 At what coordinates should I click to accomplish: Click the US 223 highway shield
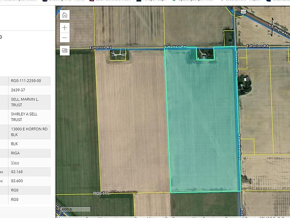click(244, 12)
